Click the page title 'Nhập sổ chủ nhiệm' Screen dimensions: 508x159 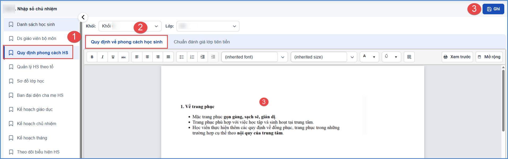(x=37, y=9)
